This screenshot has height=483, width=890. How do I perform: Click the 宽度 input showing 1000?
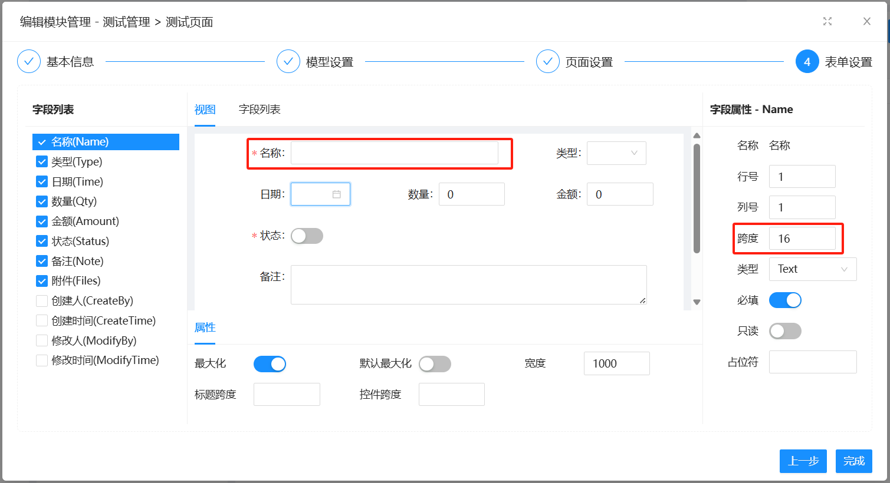[x=617, y=363]
